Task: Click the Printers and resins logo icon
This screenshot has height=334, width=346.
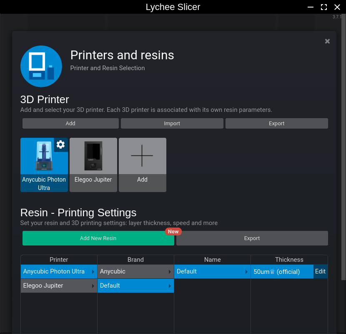Action: [x=41, y=66]
